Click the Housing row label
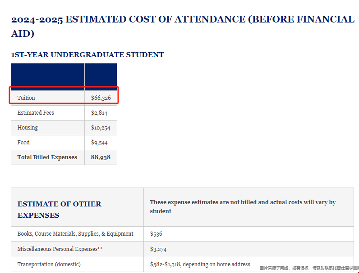Viewport: 359px width, 273px height. (x=28, y=128)
